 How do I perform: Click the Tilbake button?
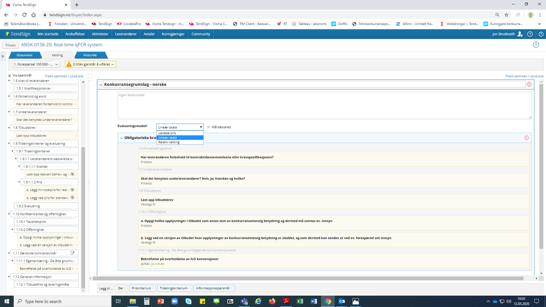pos(10,45)
